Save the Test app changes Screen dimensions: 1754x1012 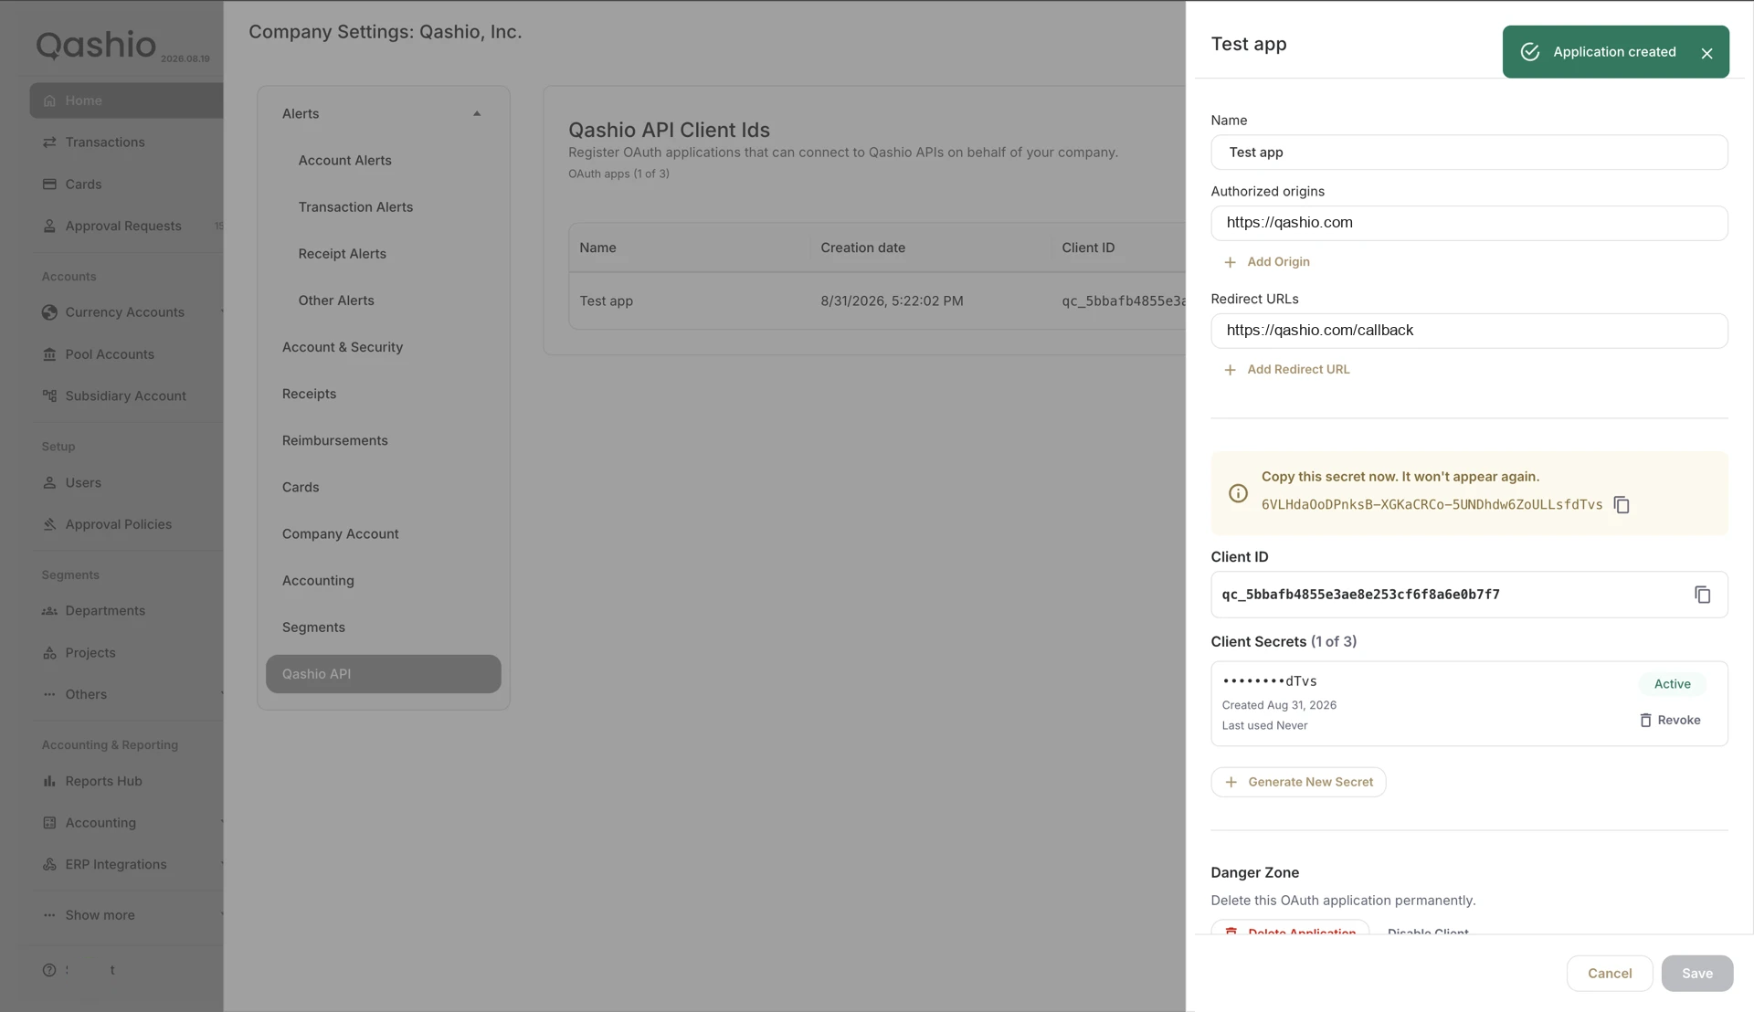point(1696,974)
